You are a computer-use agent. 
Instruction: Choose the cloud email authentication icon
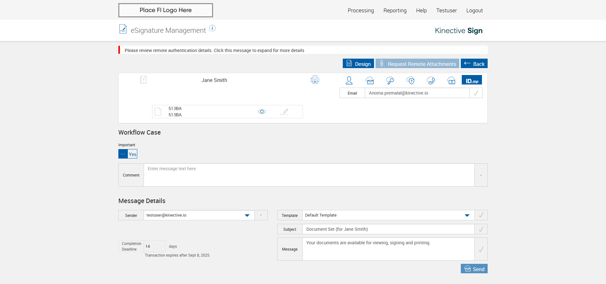coord(370,80)
